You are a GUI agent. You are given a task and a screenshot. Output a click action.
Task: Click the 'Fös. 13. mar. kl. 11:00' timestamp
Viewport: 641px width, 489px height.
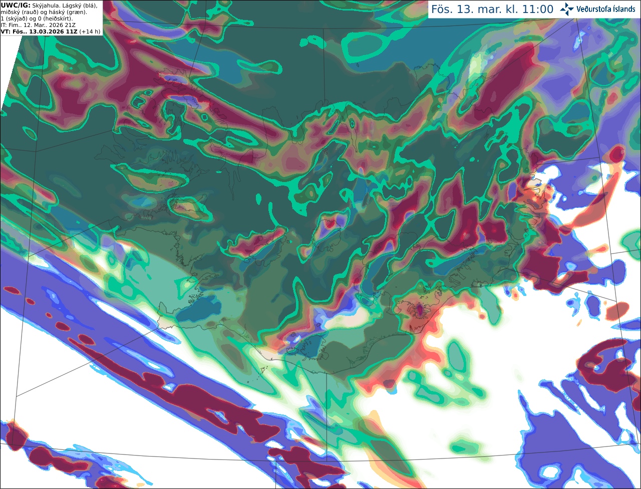(492, 9)
